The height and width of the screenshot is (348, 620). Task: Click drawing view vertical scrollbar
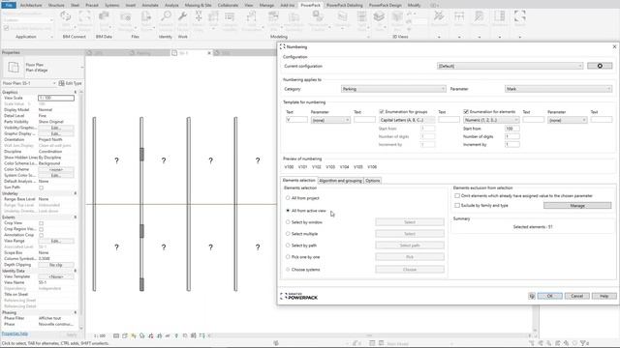536,318
